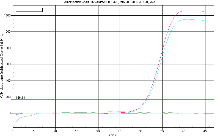Click the "Cycle" x-axis title
Screen dimensions: 220x137
tap(113, 135)
